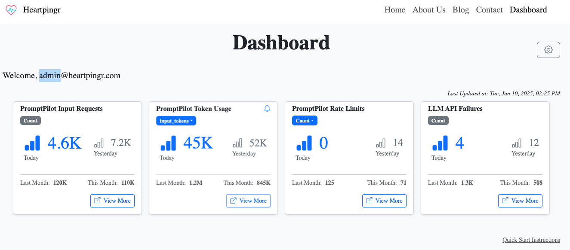Image resolution: width=570 pixels, height=250 pixels.
Task: View More for PromptPilot Token Usage
Action: click(x=248, y=201)
